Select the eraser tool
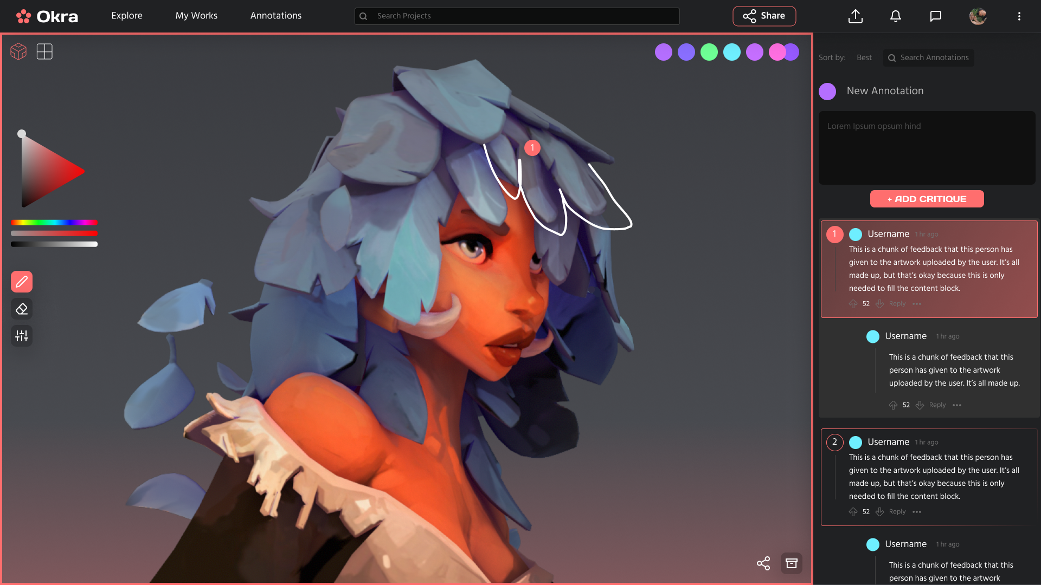1041x585 pixels. (x=22, y=309)
